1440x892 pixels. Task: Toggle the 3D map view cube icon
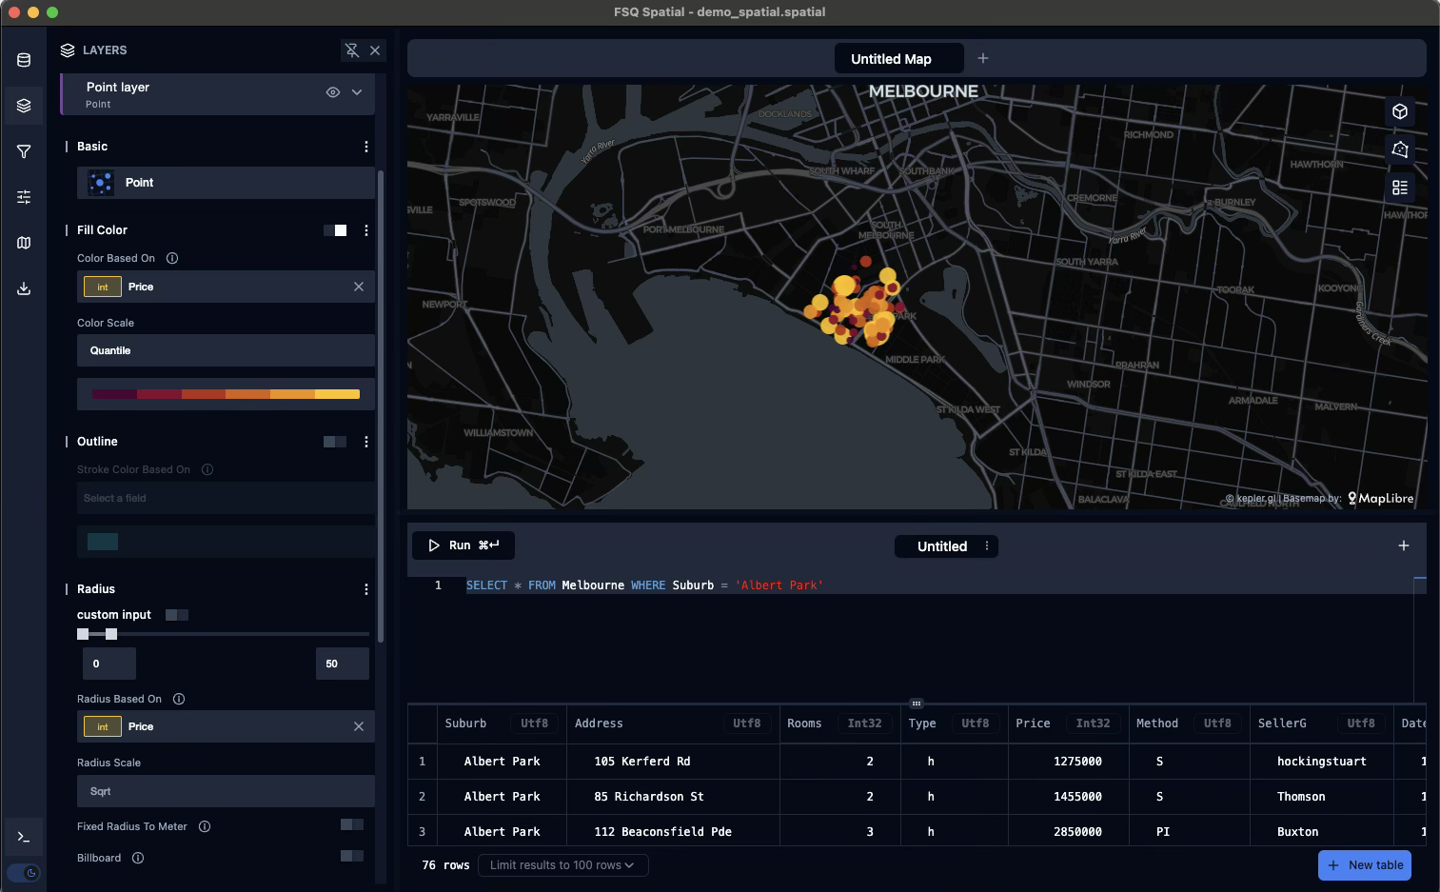tap(1400, 111)
